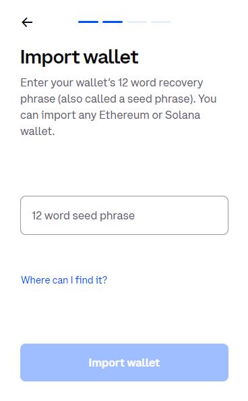Select the last faded progress step indicator
Viewport: 248px width, 401px height.
pyautogui.click(x=161, y=22)
